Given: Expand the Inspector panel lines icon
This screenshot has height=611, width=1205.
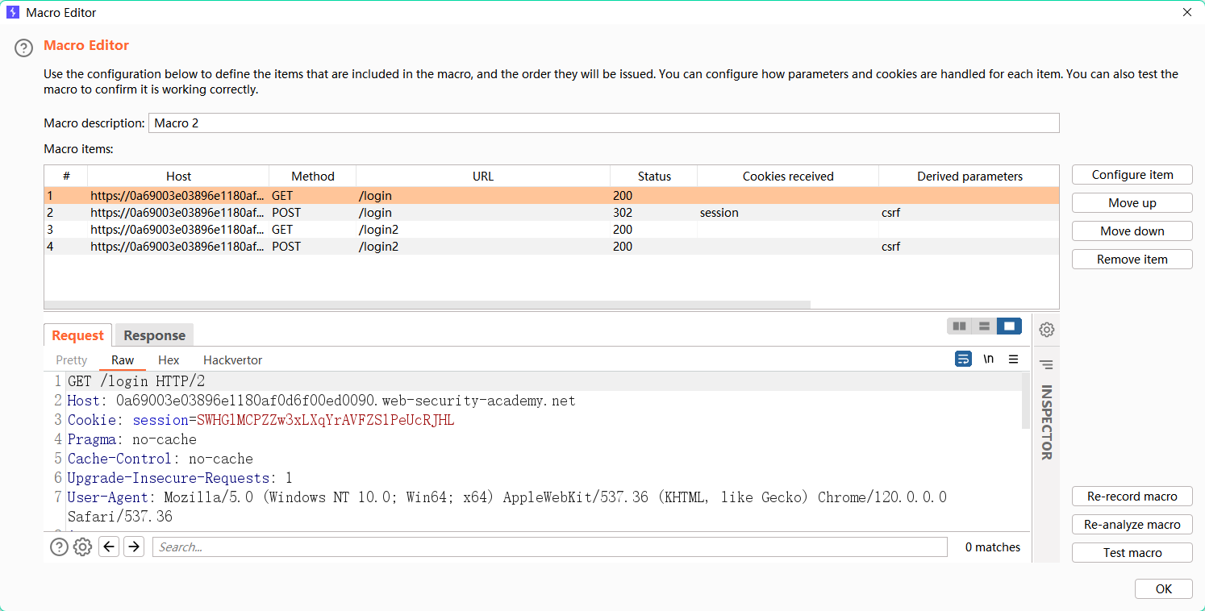Looking at the screenshot, I should [x=1047, y=364].
